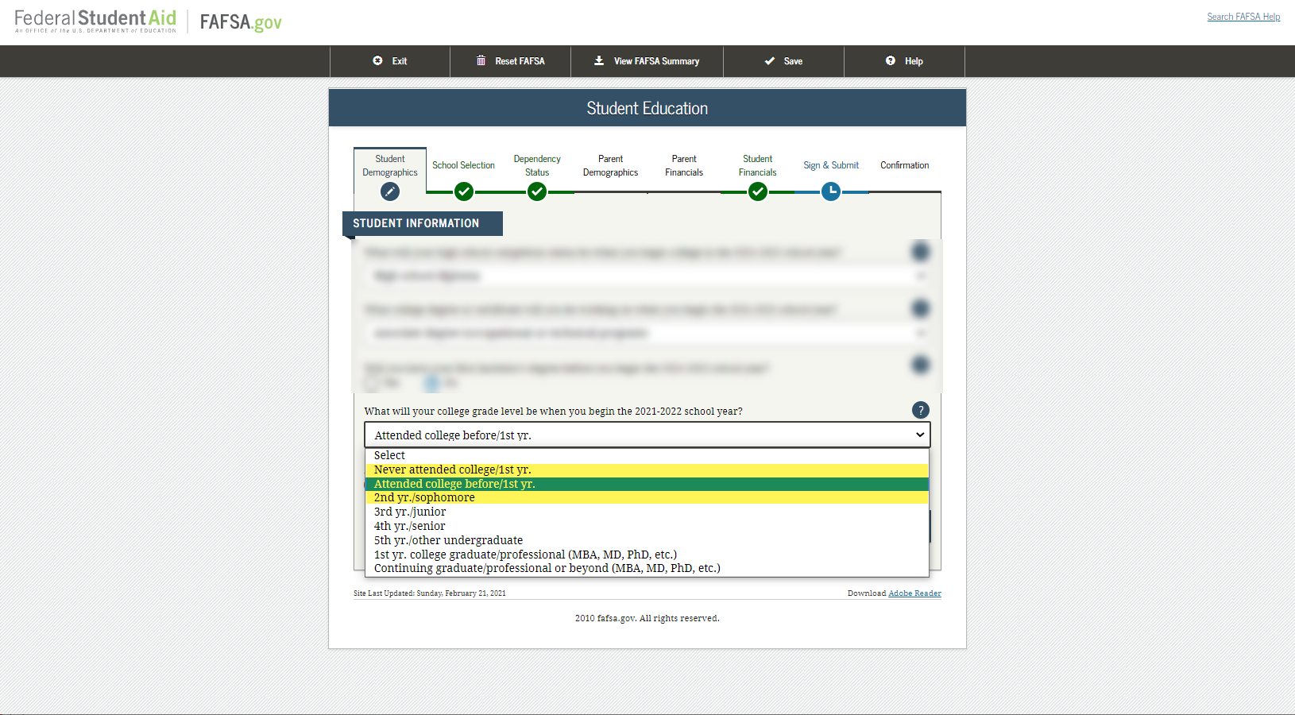Choose 'Continuing graduate/professional or beyond' option
Screen dimensions: 1295x715
point(647,568)
